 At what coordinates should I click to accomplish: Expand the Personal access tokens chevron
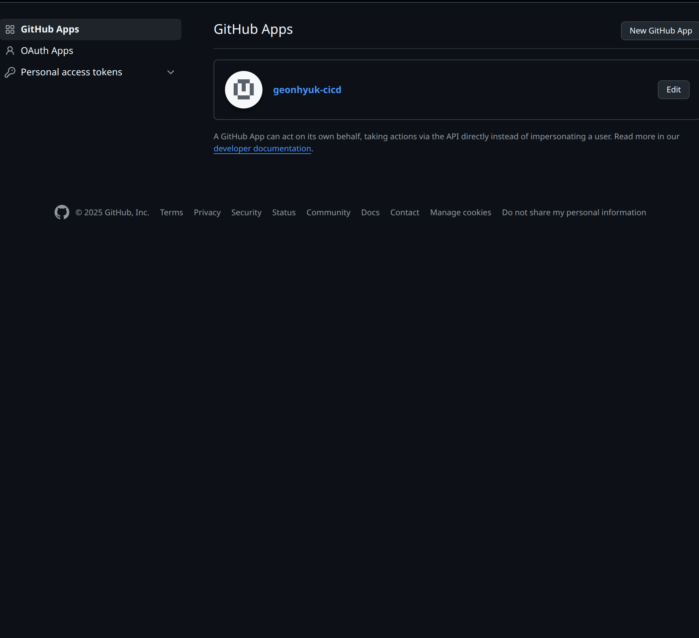171,72
